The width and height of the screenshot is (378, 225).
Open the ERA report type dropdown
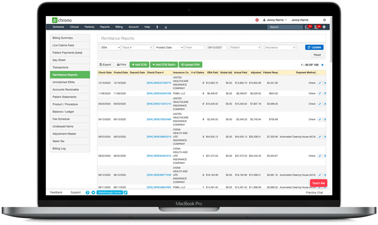tap(110, 48)
